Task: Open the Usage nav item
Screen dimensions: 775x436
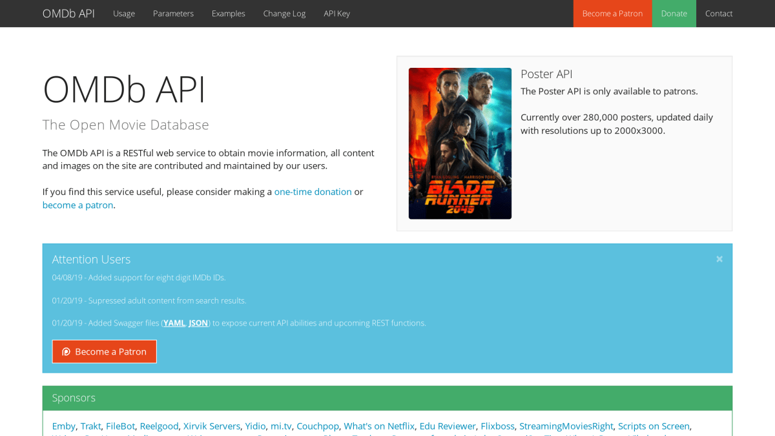Action: pos(124,14)
